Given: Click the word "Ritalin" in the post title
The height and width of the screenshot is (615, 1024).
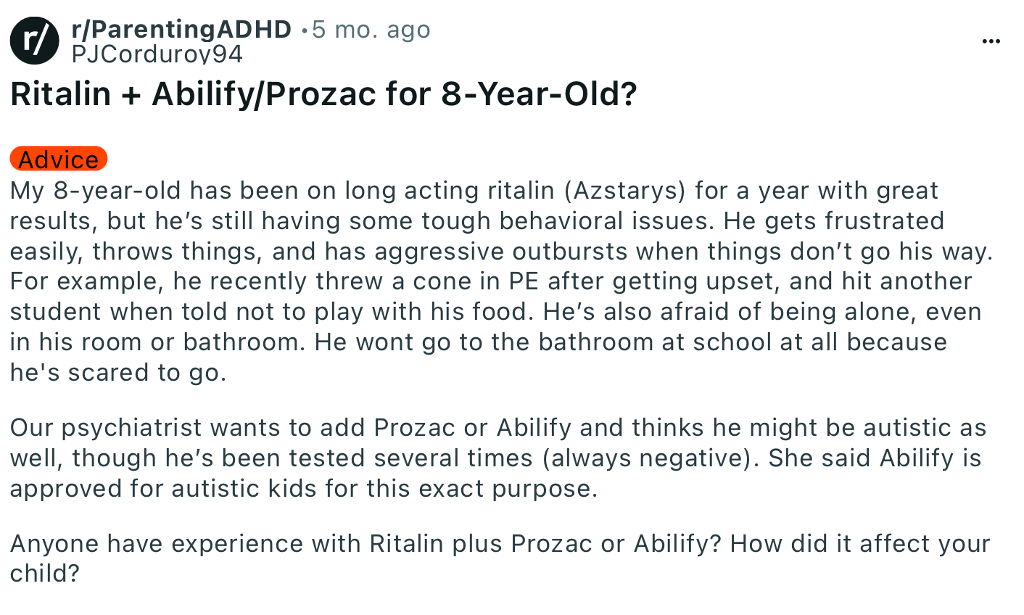Looking at the screenshot, I should coord(61,94).
